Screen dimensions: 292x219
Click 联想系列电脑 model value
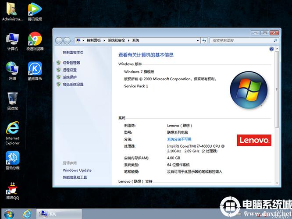click(178, 132)
